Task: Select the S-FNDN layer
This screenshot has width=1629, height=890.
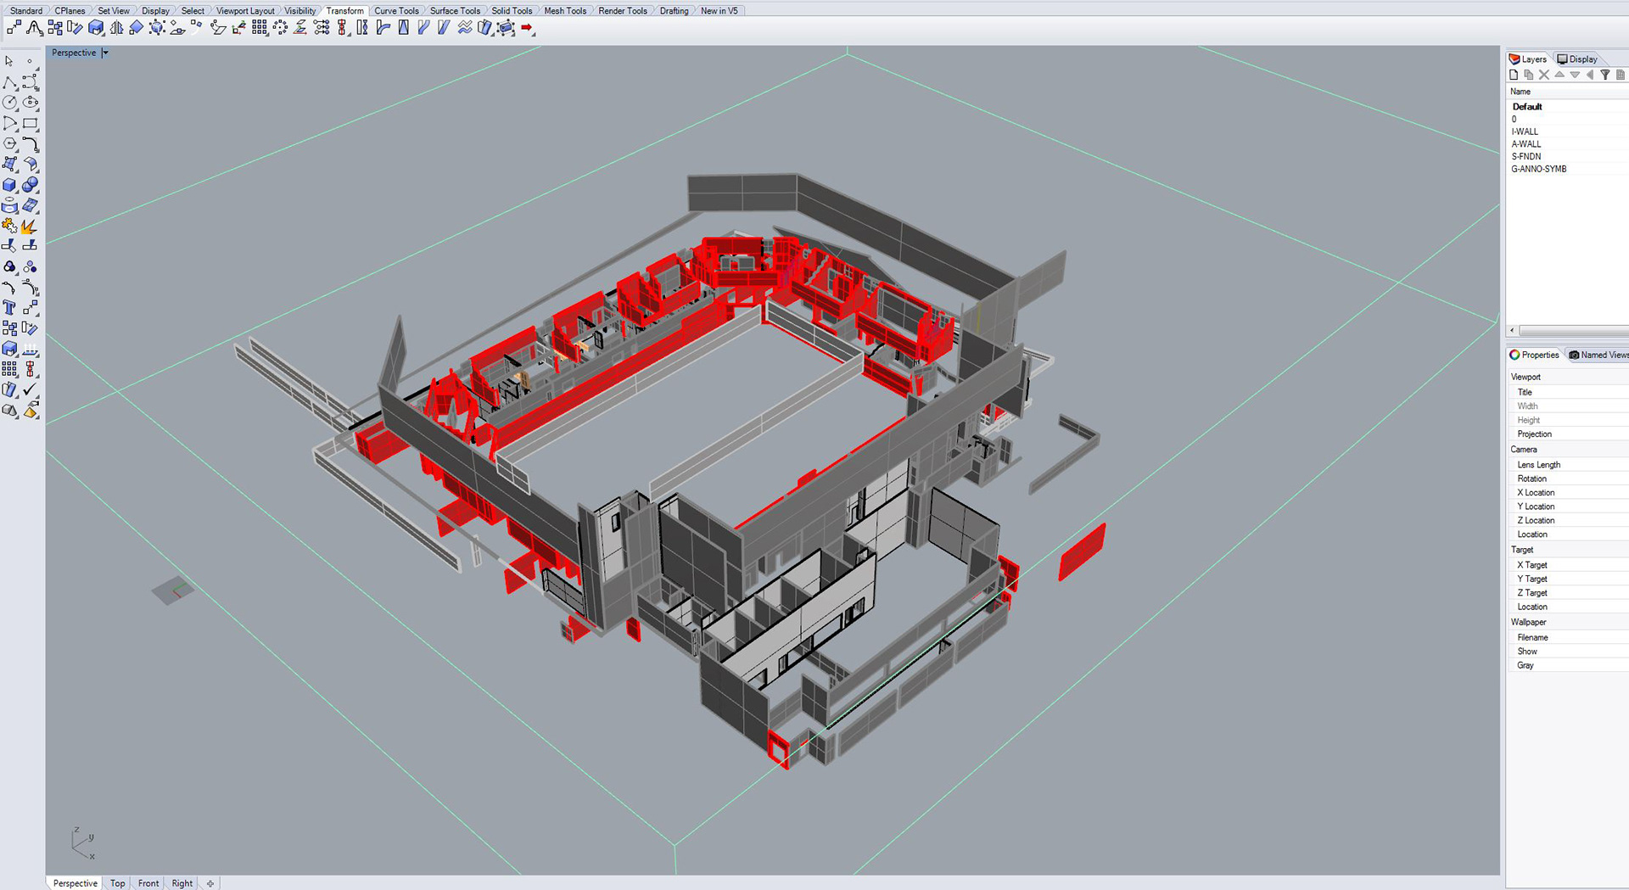Action: [1567, 156]
